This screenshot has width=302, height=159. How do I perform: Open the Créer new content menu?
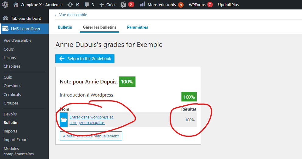107,5
